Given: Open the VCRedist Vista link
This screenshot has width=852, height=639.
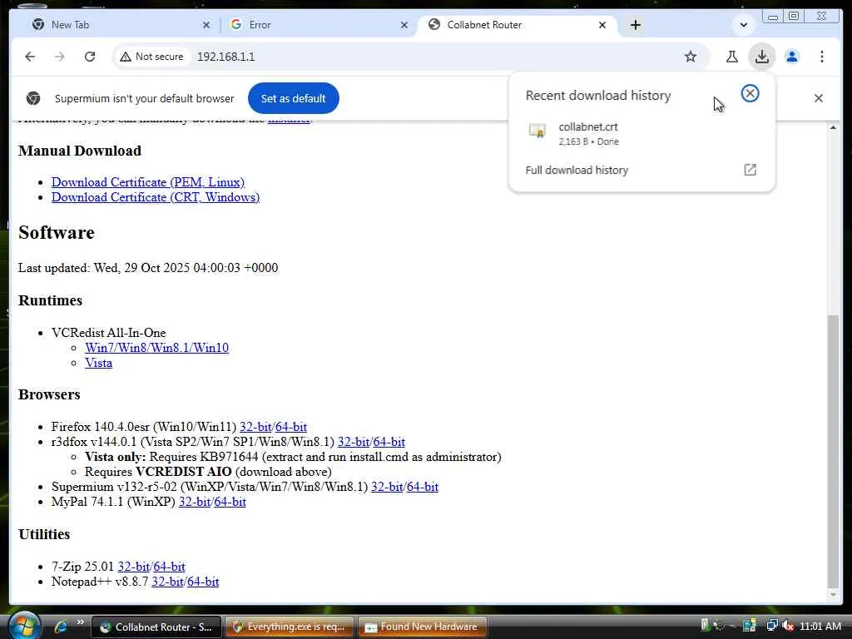Looking at the screenshot, I should pyautogui.click(x=98, y=363).
